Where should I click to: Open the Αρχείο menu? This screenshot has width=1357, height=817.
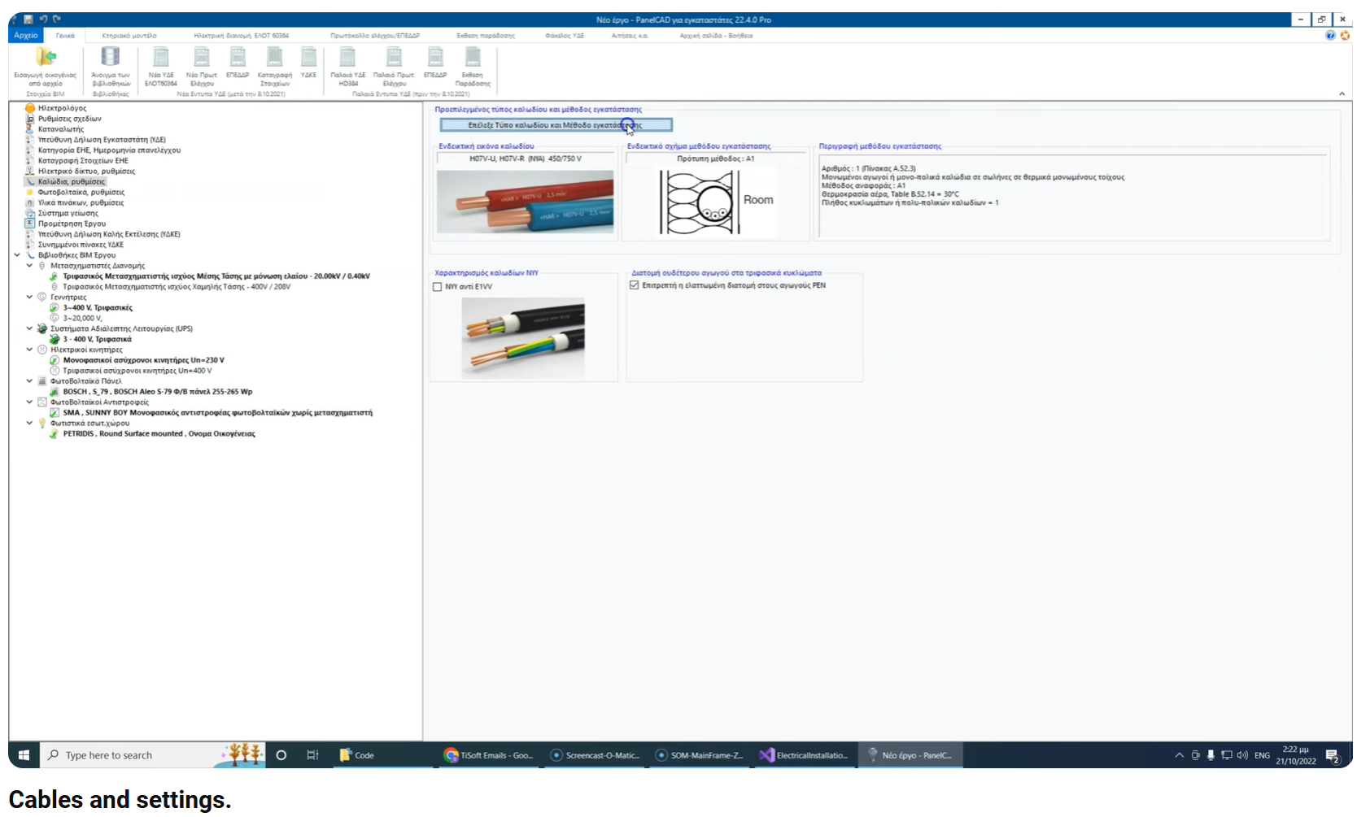[x=24, y=35]
